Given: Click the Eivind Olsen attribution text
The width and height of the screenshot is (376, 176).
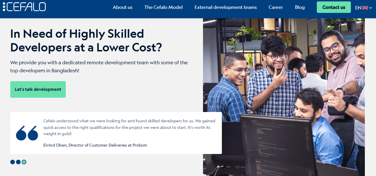Looking at the screenshot, I should (95, 145).
